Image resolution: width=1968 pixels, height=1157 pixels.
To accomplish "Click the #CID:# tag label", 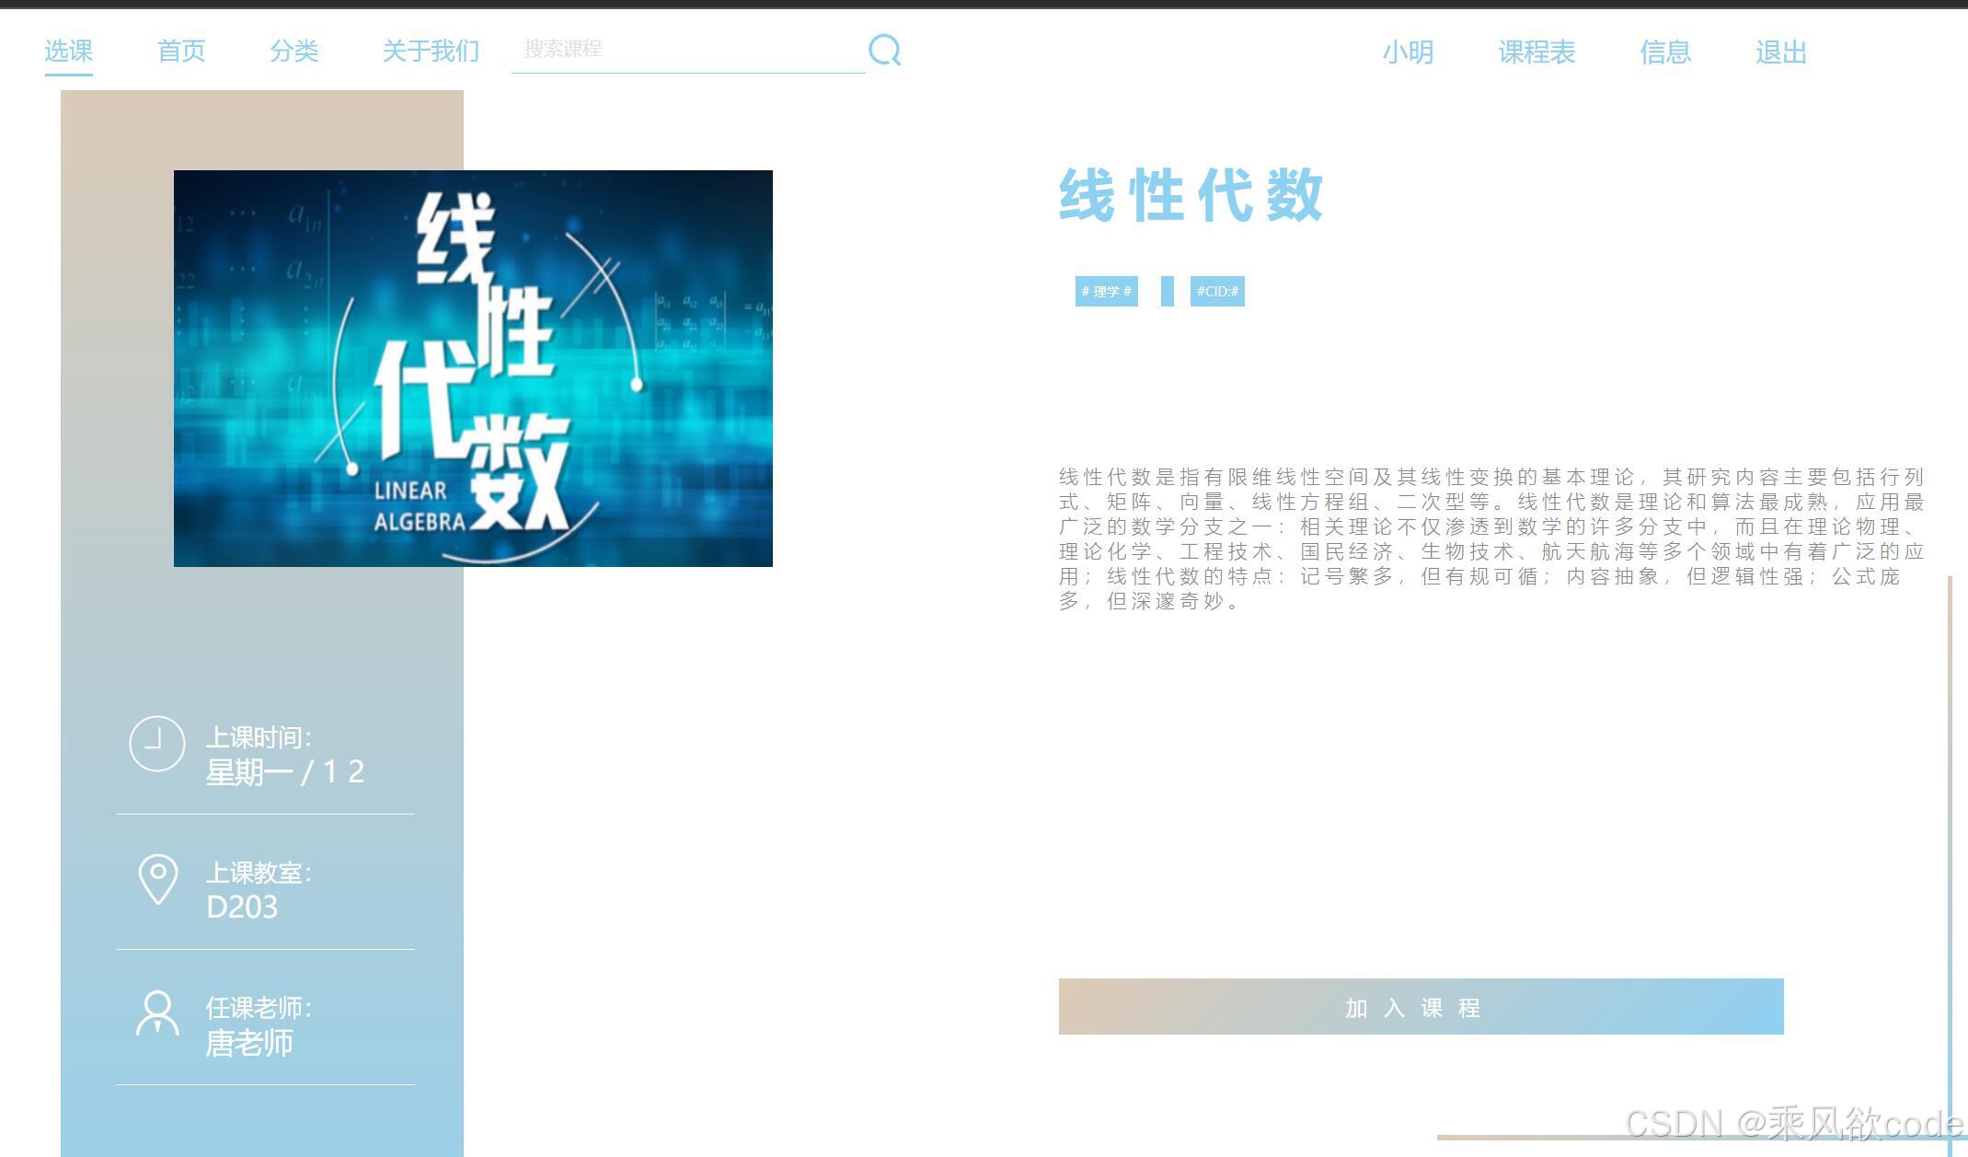I will (x=1217, y=292).
